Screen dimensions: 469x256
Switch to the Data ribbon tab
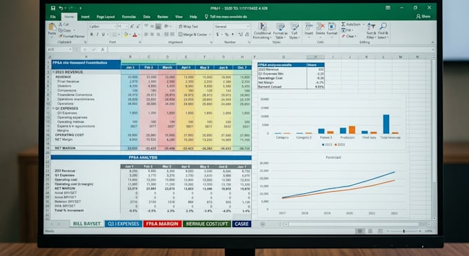pos(146,17)
